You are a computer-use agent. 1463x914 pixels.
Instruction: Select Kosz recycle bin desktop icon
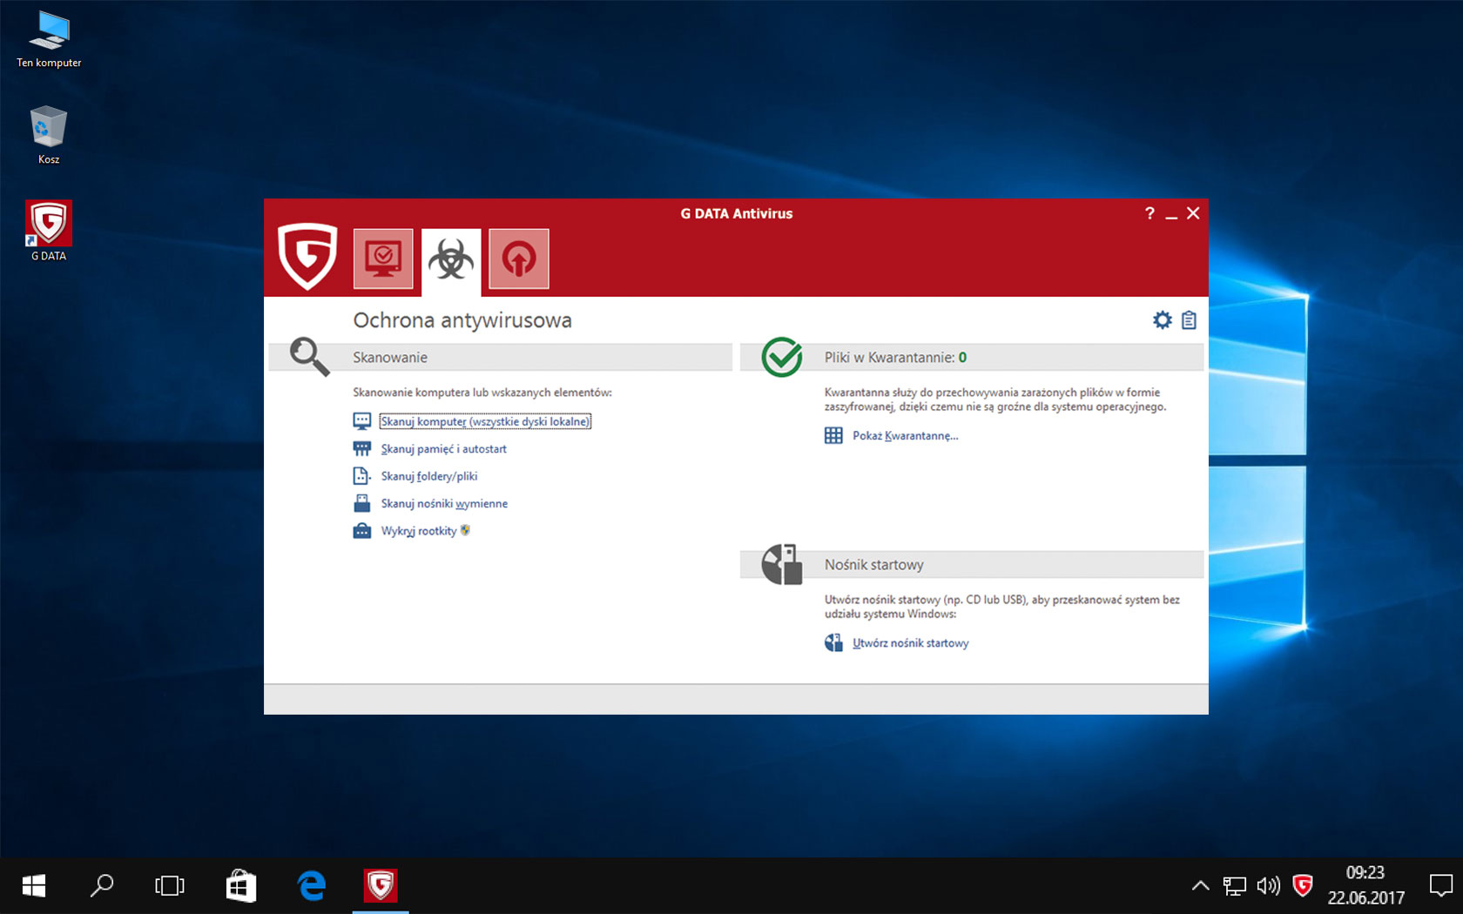coord(49,135)
